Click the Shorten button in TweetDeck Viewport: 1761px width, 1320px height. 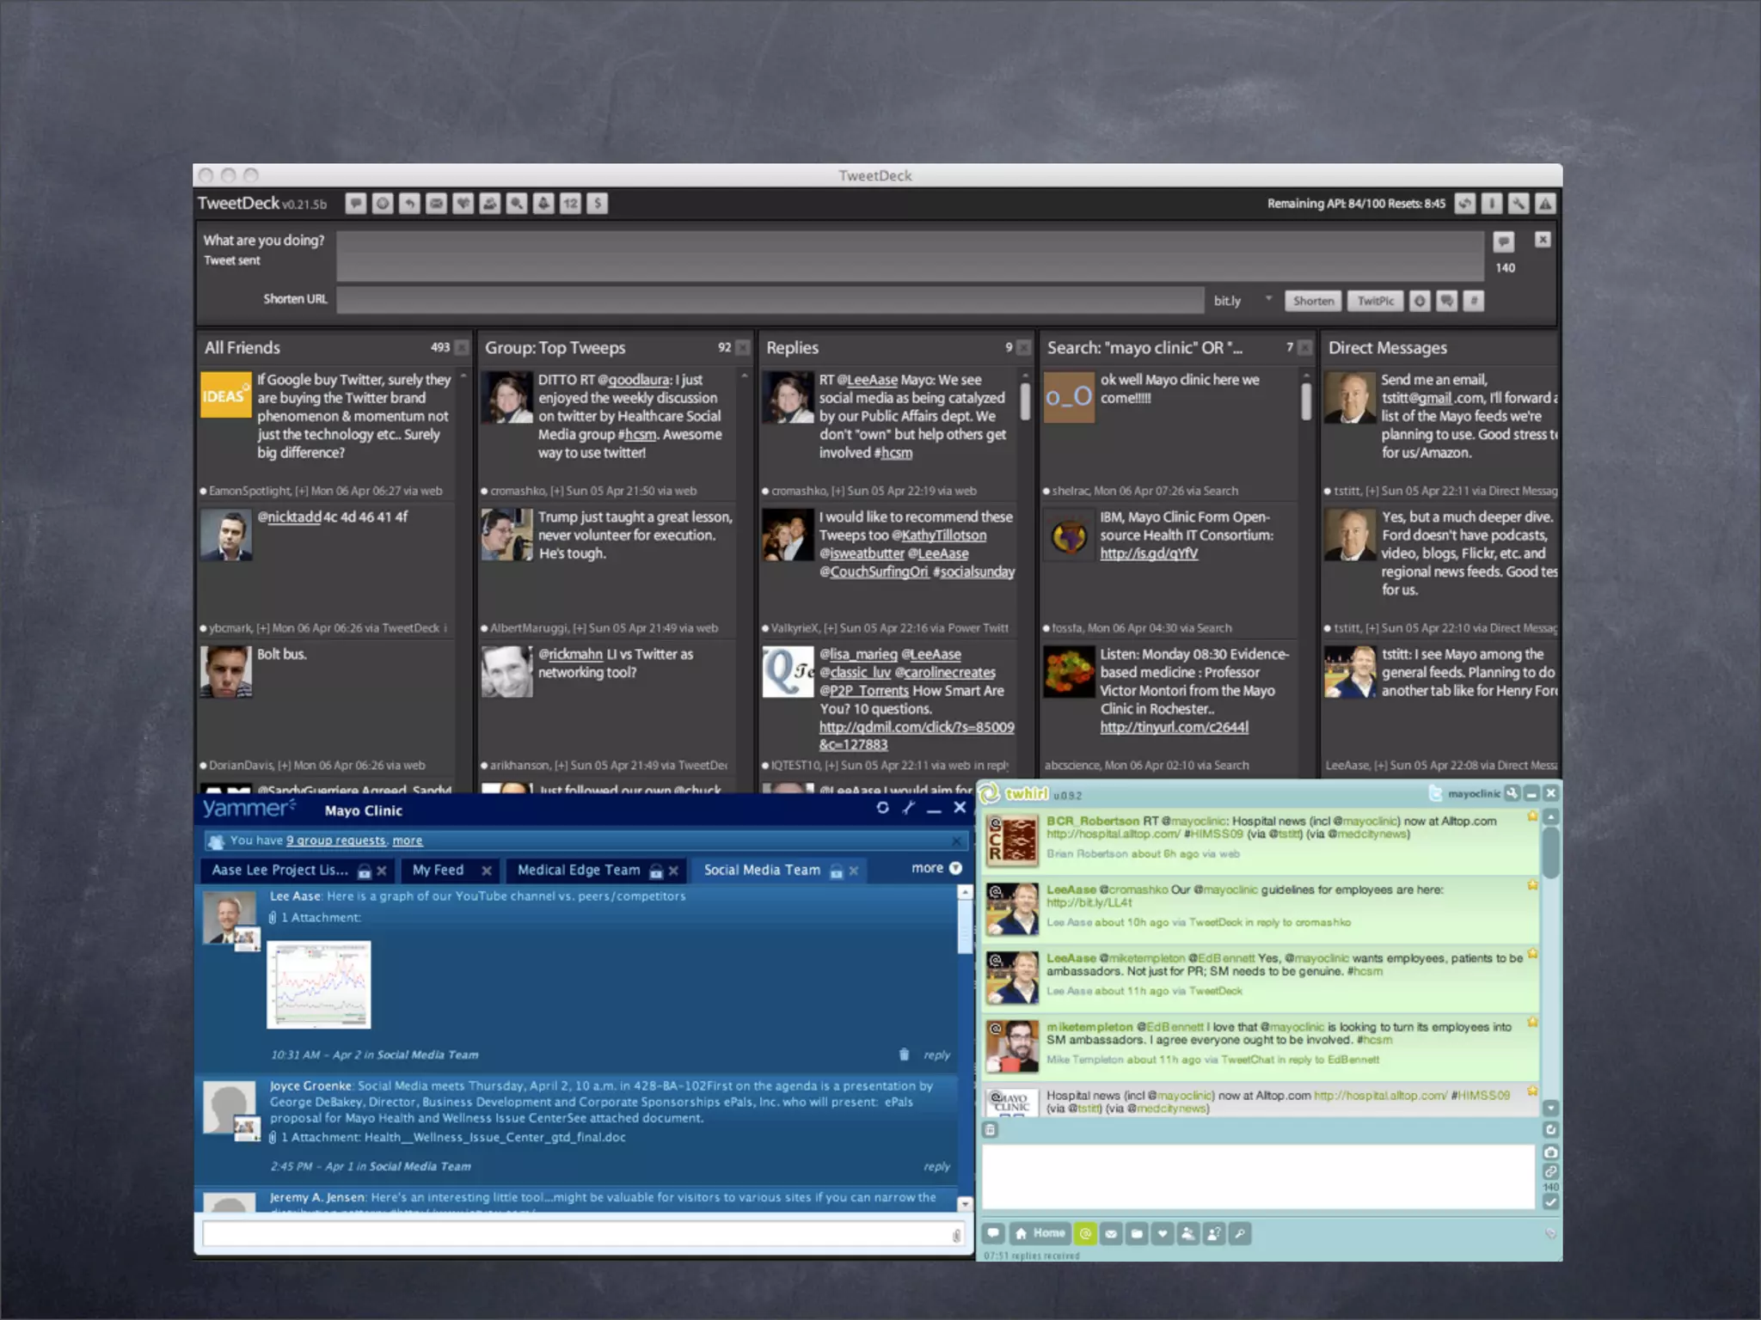point(1313,301)
